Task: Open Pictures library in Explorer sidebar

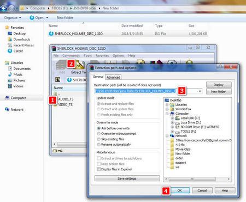Action: 16,80
